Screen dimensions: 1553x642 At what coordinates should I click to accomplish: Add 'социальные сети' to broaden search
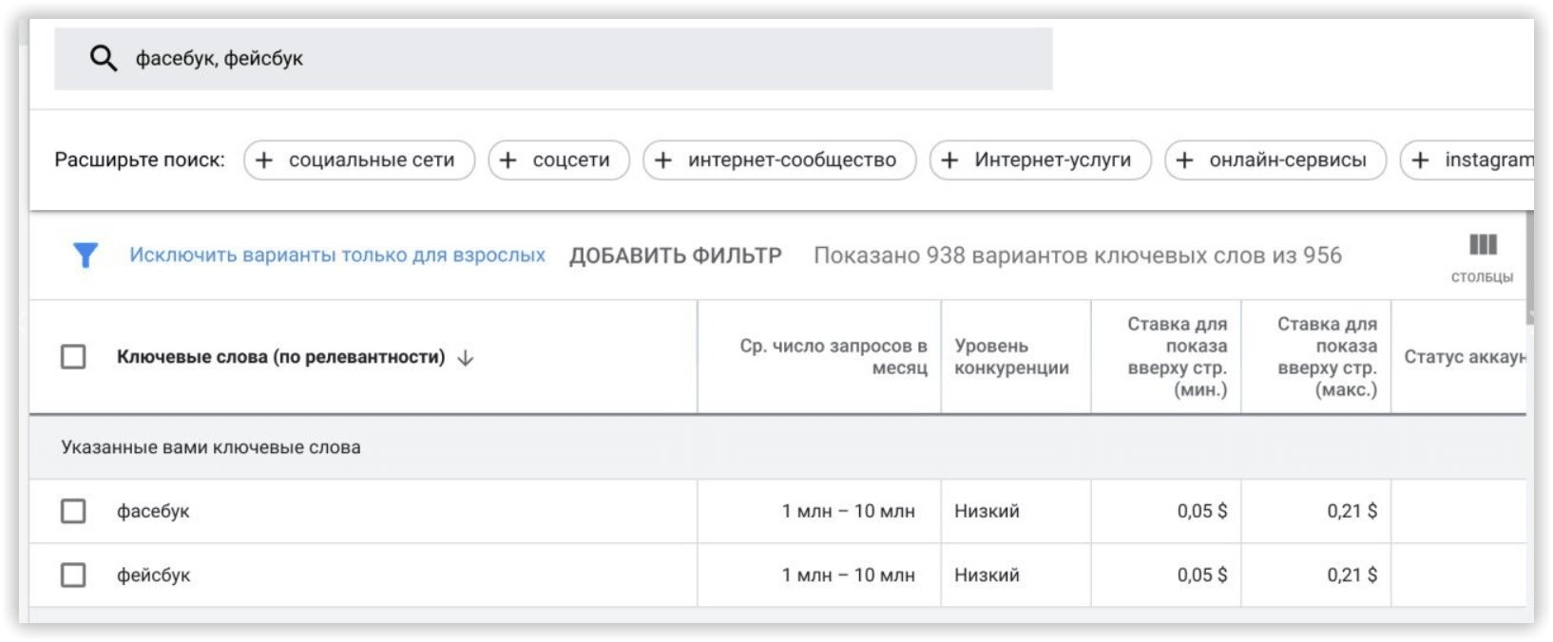(x=359, y=160)
